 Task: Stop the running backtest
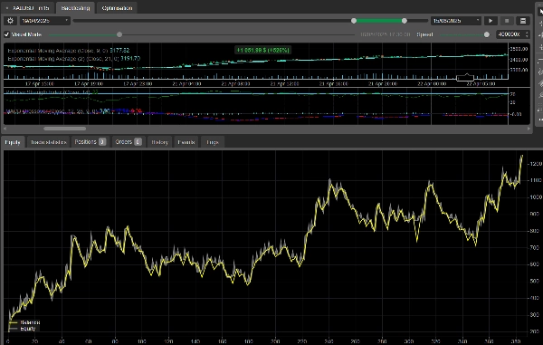coord(507,21)
